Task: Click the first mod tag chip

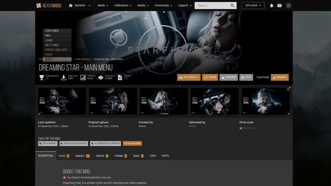Action: pyautogui.click(x=48, y=144)
